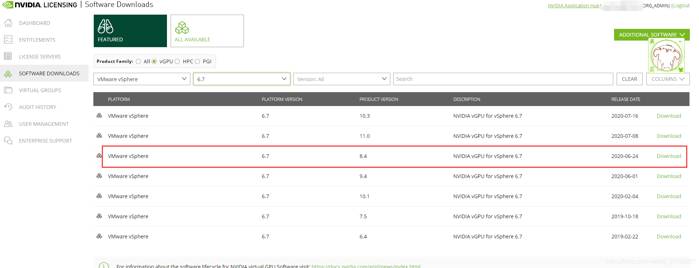This screenshot has height=268, width=699.
Task: Download vGPU version 9.4
Action: (x=669, y=176)
